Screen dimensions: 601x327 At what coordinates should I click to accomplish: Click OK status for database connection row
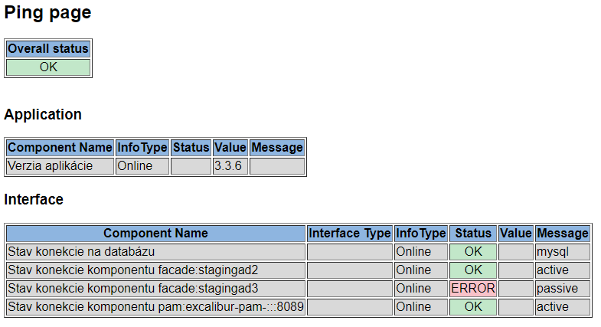(473, 252)
